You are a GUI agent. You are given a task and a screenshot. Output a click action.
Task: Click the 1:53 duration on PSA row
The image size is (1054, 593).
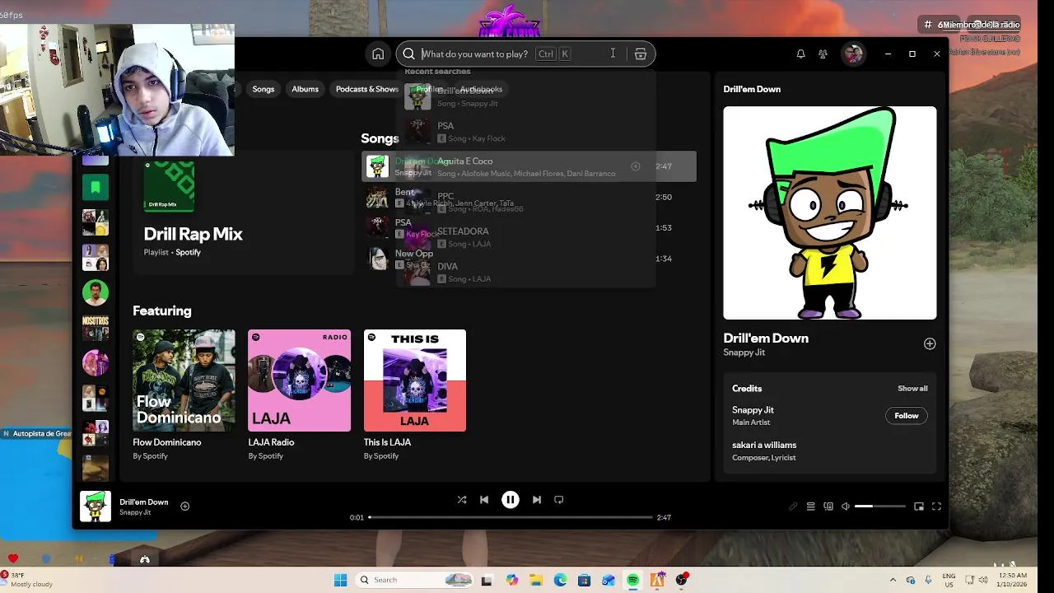[x=664, y=228]
